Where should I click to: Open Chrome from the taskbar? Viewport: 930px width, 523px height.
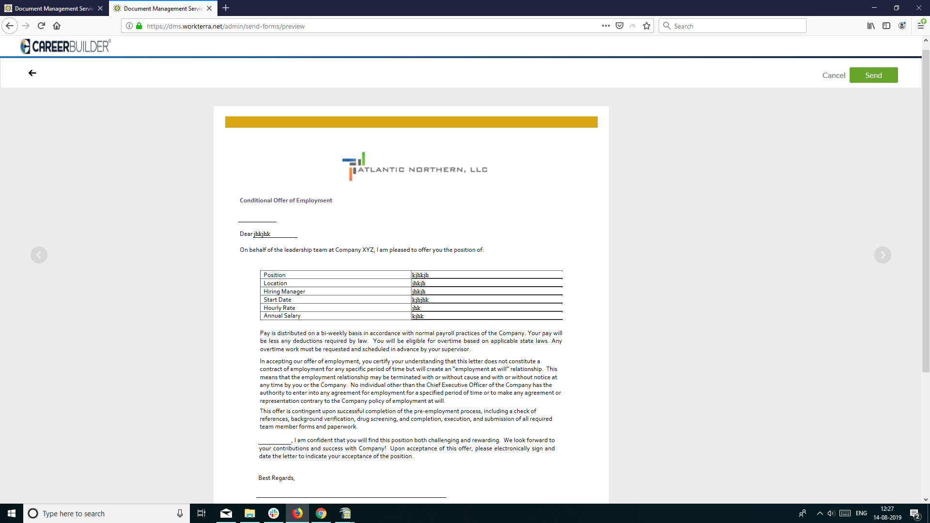[321, 513]
